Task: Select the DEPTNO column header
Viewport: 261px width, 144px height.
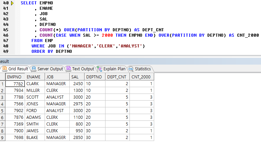Action: pos(95,77)
